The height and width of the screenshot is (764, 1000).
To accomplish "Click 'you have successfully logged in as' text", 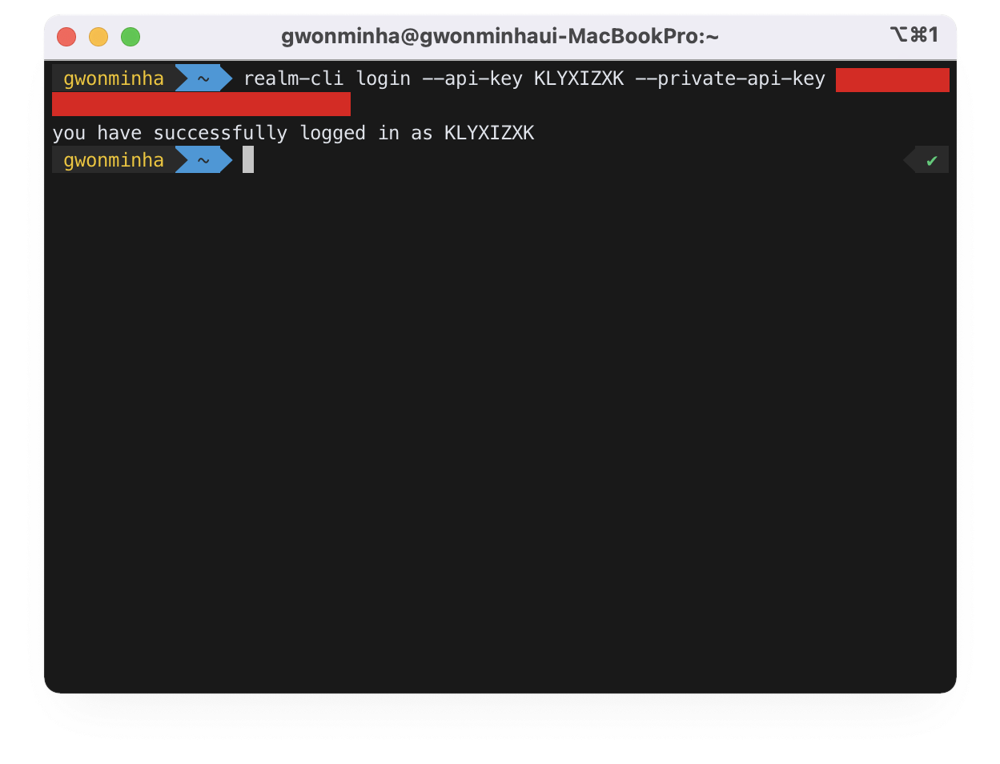I will (243, 133).
